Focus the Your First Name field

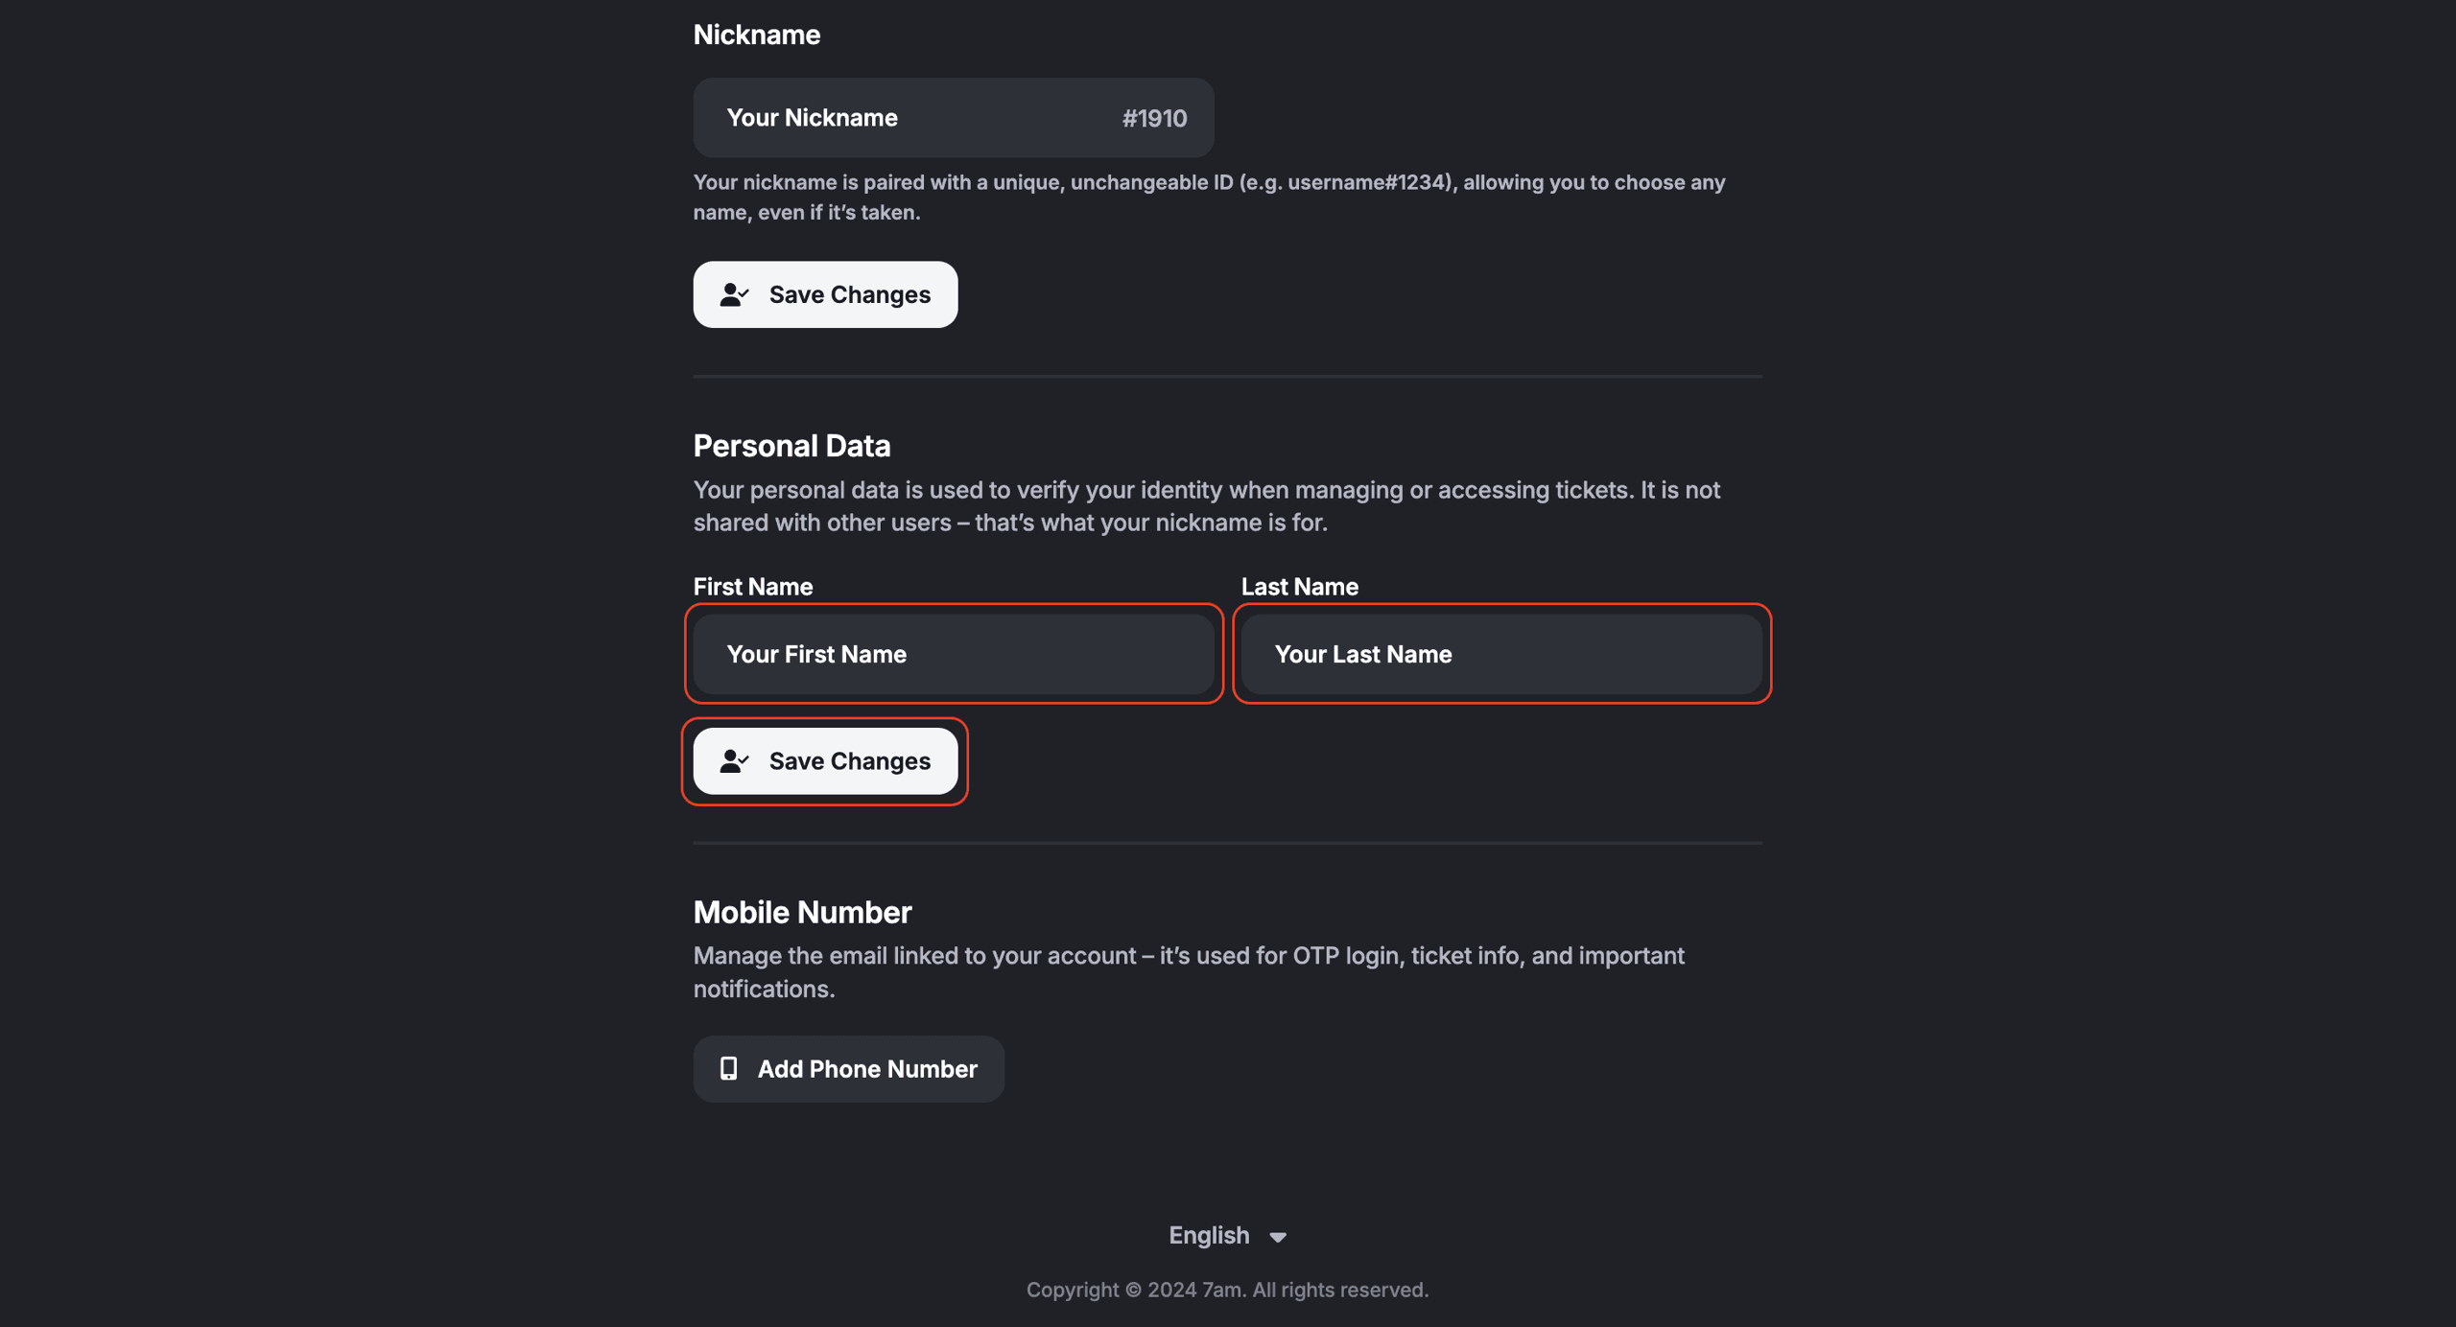[954, 655]
